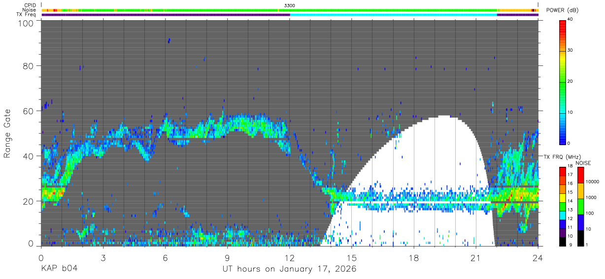The image size is (605, 279).
Task: Click the TX FRQ color bar
Action: tap(563, 207)
